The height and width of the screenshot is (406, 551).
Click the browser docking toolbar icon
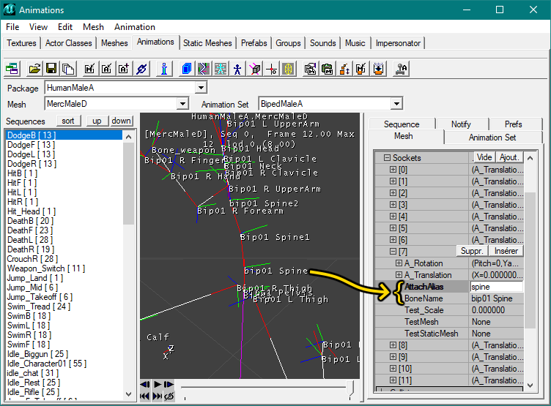click(12, 69)
